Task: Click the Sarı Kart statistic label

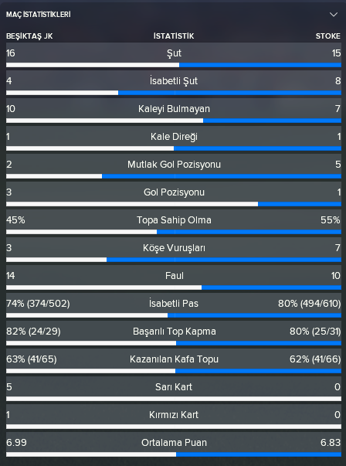Action: [x=174, y=387]
